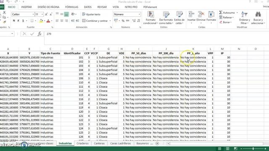
Task: Switch to the INSERTAR ribbon tab
Action: pos(26,7)
